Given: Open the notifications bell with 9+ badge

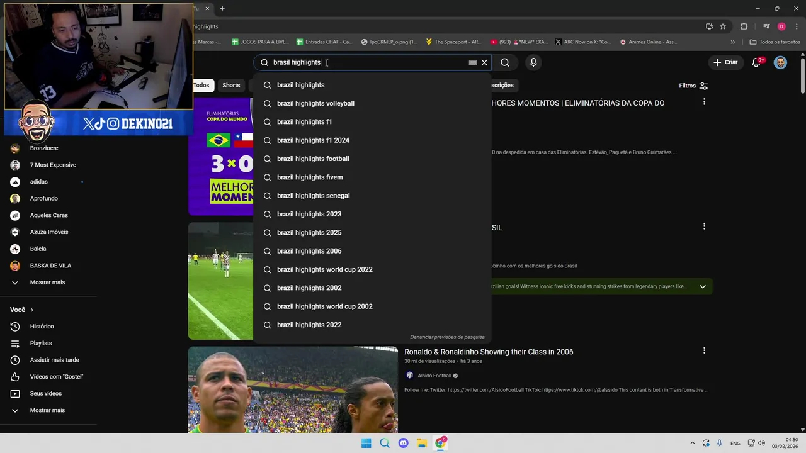Looking at the screenshot, I should pyautogui.click(x=757, y=62).
